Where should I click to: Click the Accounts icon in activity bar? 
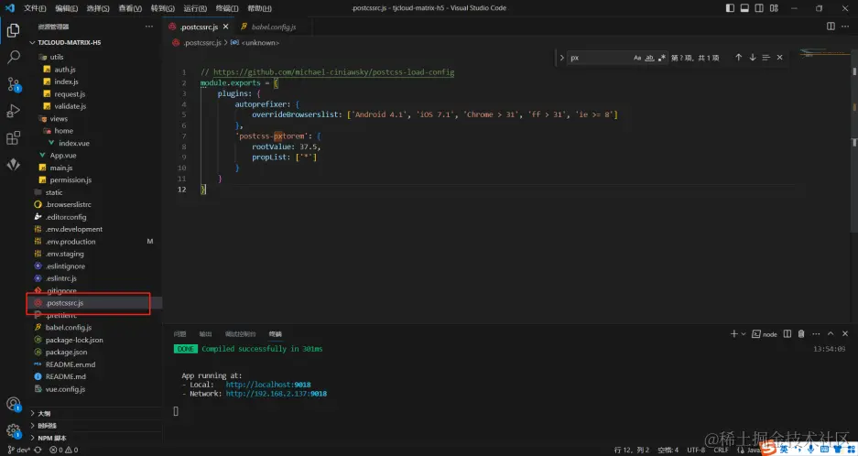pos(14,404)
